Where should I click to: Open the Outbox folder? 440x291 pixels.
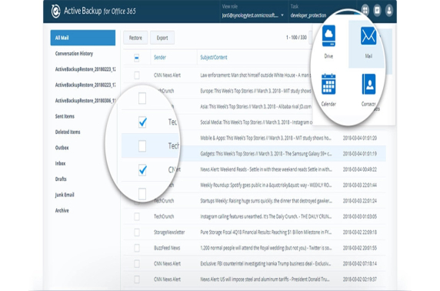coord(62,148)
